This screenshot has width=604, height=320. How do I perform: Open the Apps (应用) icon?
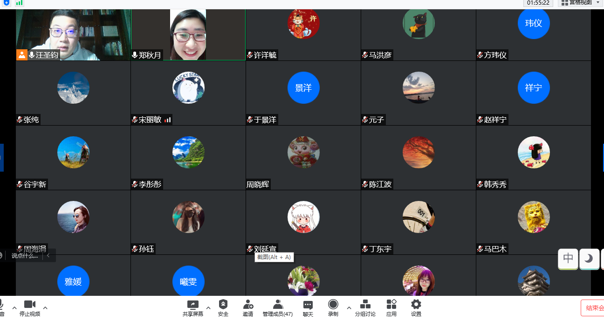pos(391,305)
